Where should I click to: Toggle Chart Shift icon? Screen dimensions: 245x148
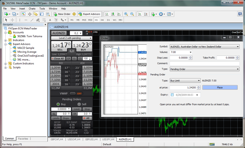[x=146, y=14]
